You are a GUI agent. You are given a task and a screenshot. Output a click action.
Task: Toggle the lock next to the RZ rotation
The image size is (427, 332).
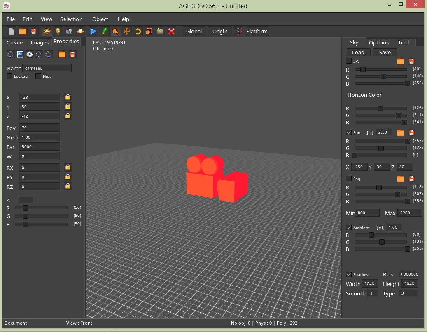pos(68,186)
